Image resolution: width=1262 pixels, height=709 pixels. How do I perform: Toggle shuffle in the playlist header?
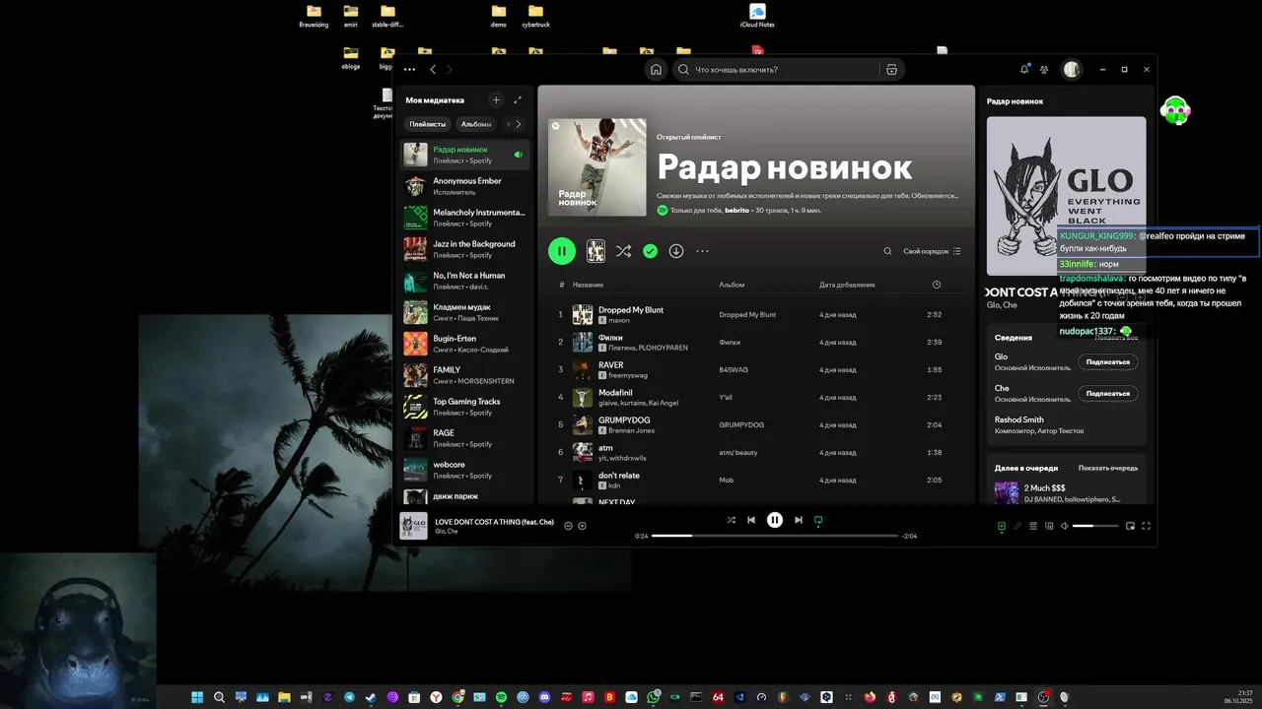623,251
